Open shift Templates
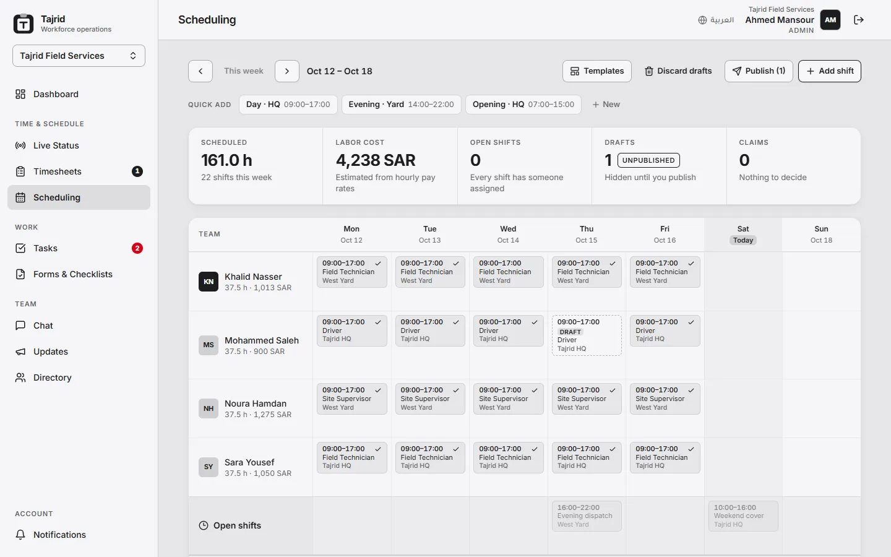The width and height of the screenshot is (891, 557). tap(597, 71)
